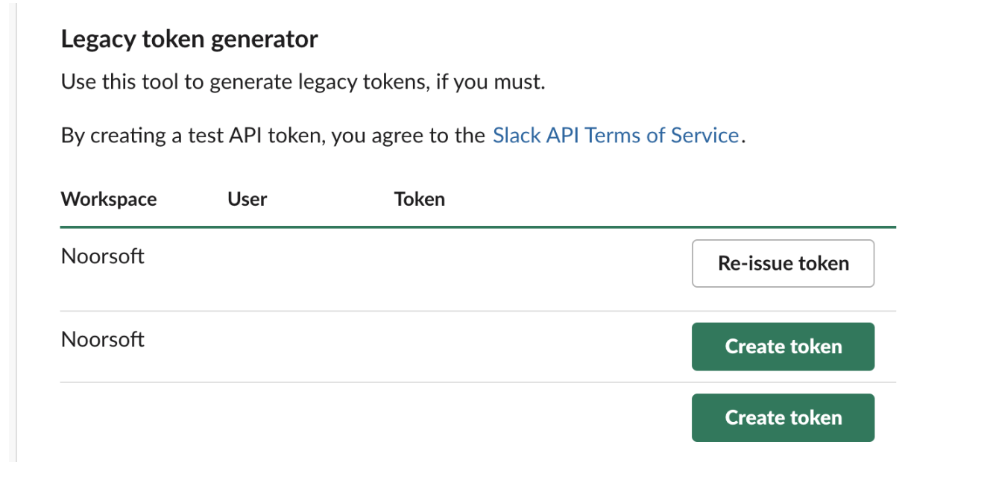Select the Token column header

(419, 199)
